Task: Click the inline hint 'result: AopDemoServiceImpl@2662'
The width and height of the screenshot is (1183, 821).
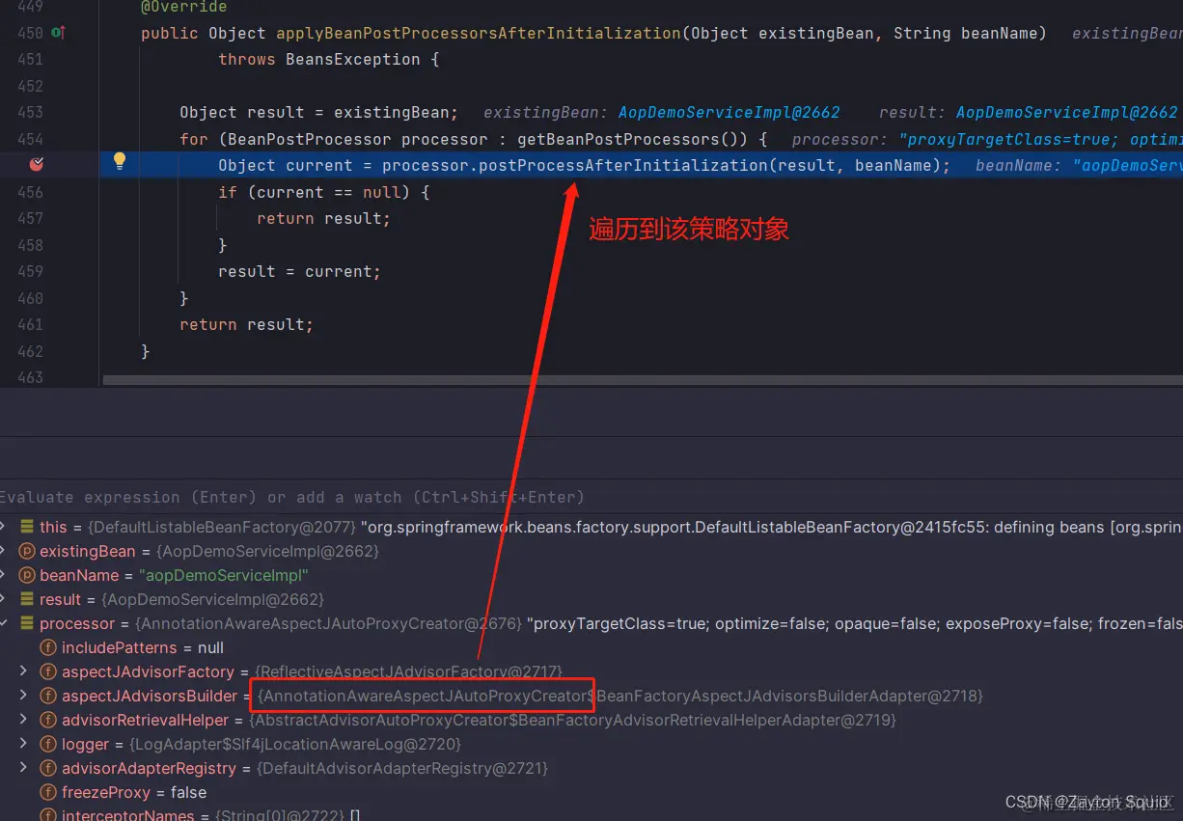Action: (x=1029, y=112)
